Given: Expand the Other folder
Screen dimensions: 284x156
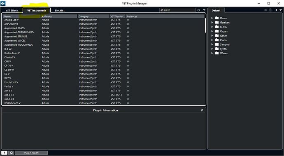Looking at the screenshot, I should point(212,36).
